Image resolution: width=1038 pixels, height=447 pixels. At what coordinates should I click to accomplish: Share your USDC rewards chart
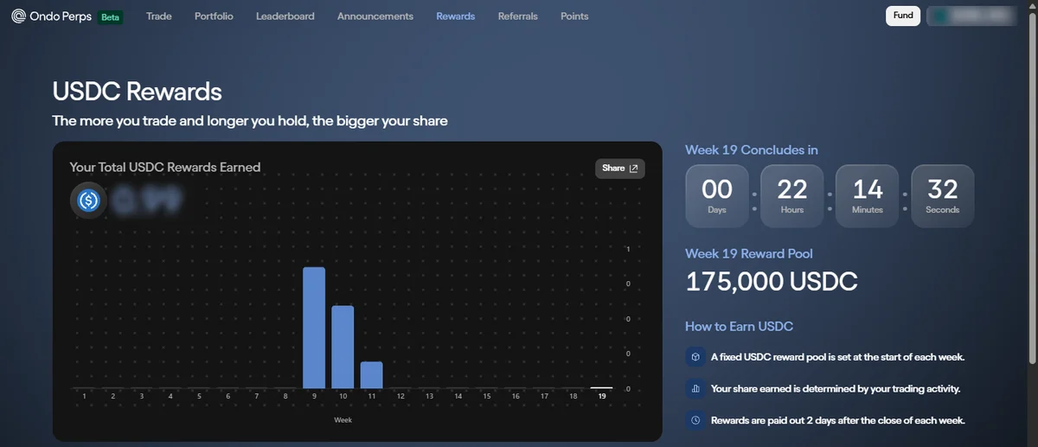(620, 169)
